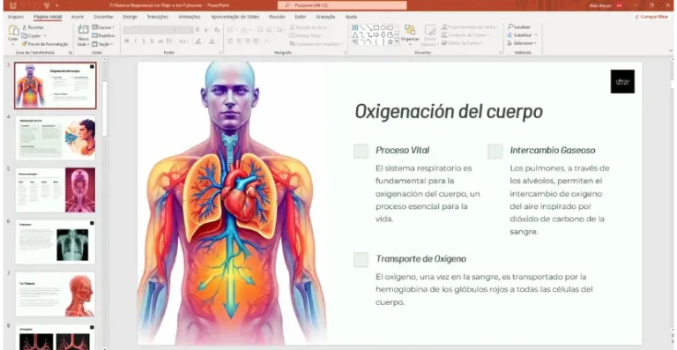Click the Localizar magnifier icon

[x=510, y=26]
